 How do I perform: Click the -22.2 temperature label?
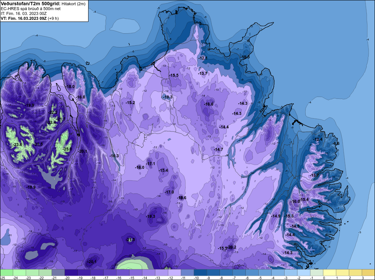coord(53,112)
